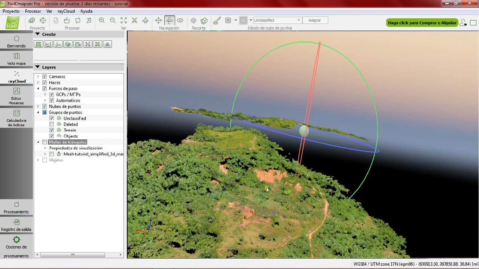The width and height of the screenshot is (479, 269).
Task: Click the user account icon button
Action: pos(463,23)
